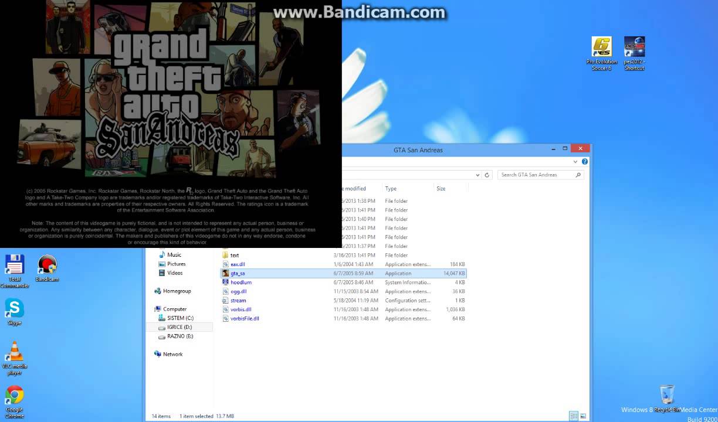This screenshot has height=422, width=718.
Task: Select the eax.dll file icon
Action: point(225,264)
